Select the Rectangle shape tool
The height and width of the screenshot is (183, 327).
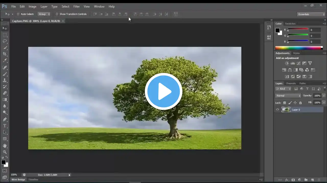click(5, 139)
